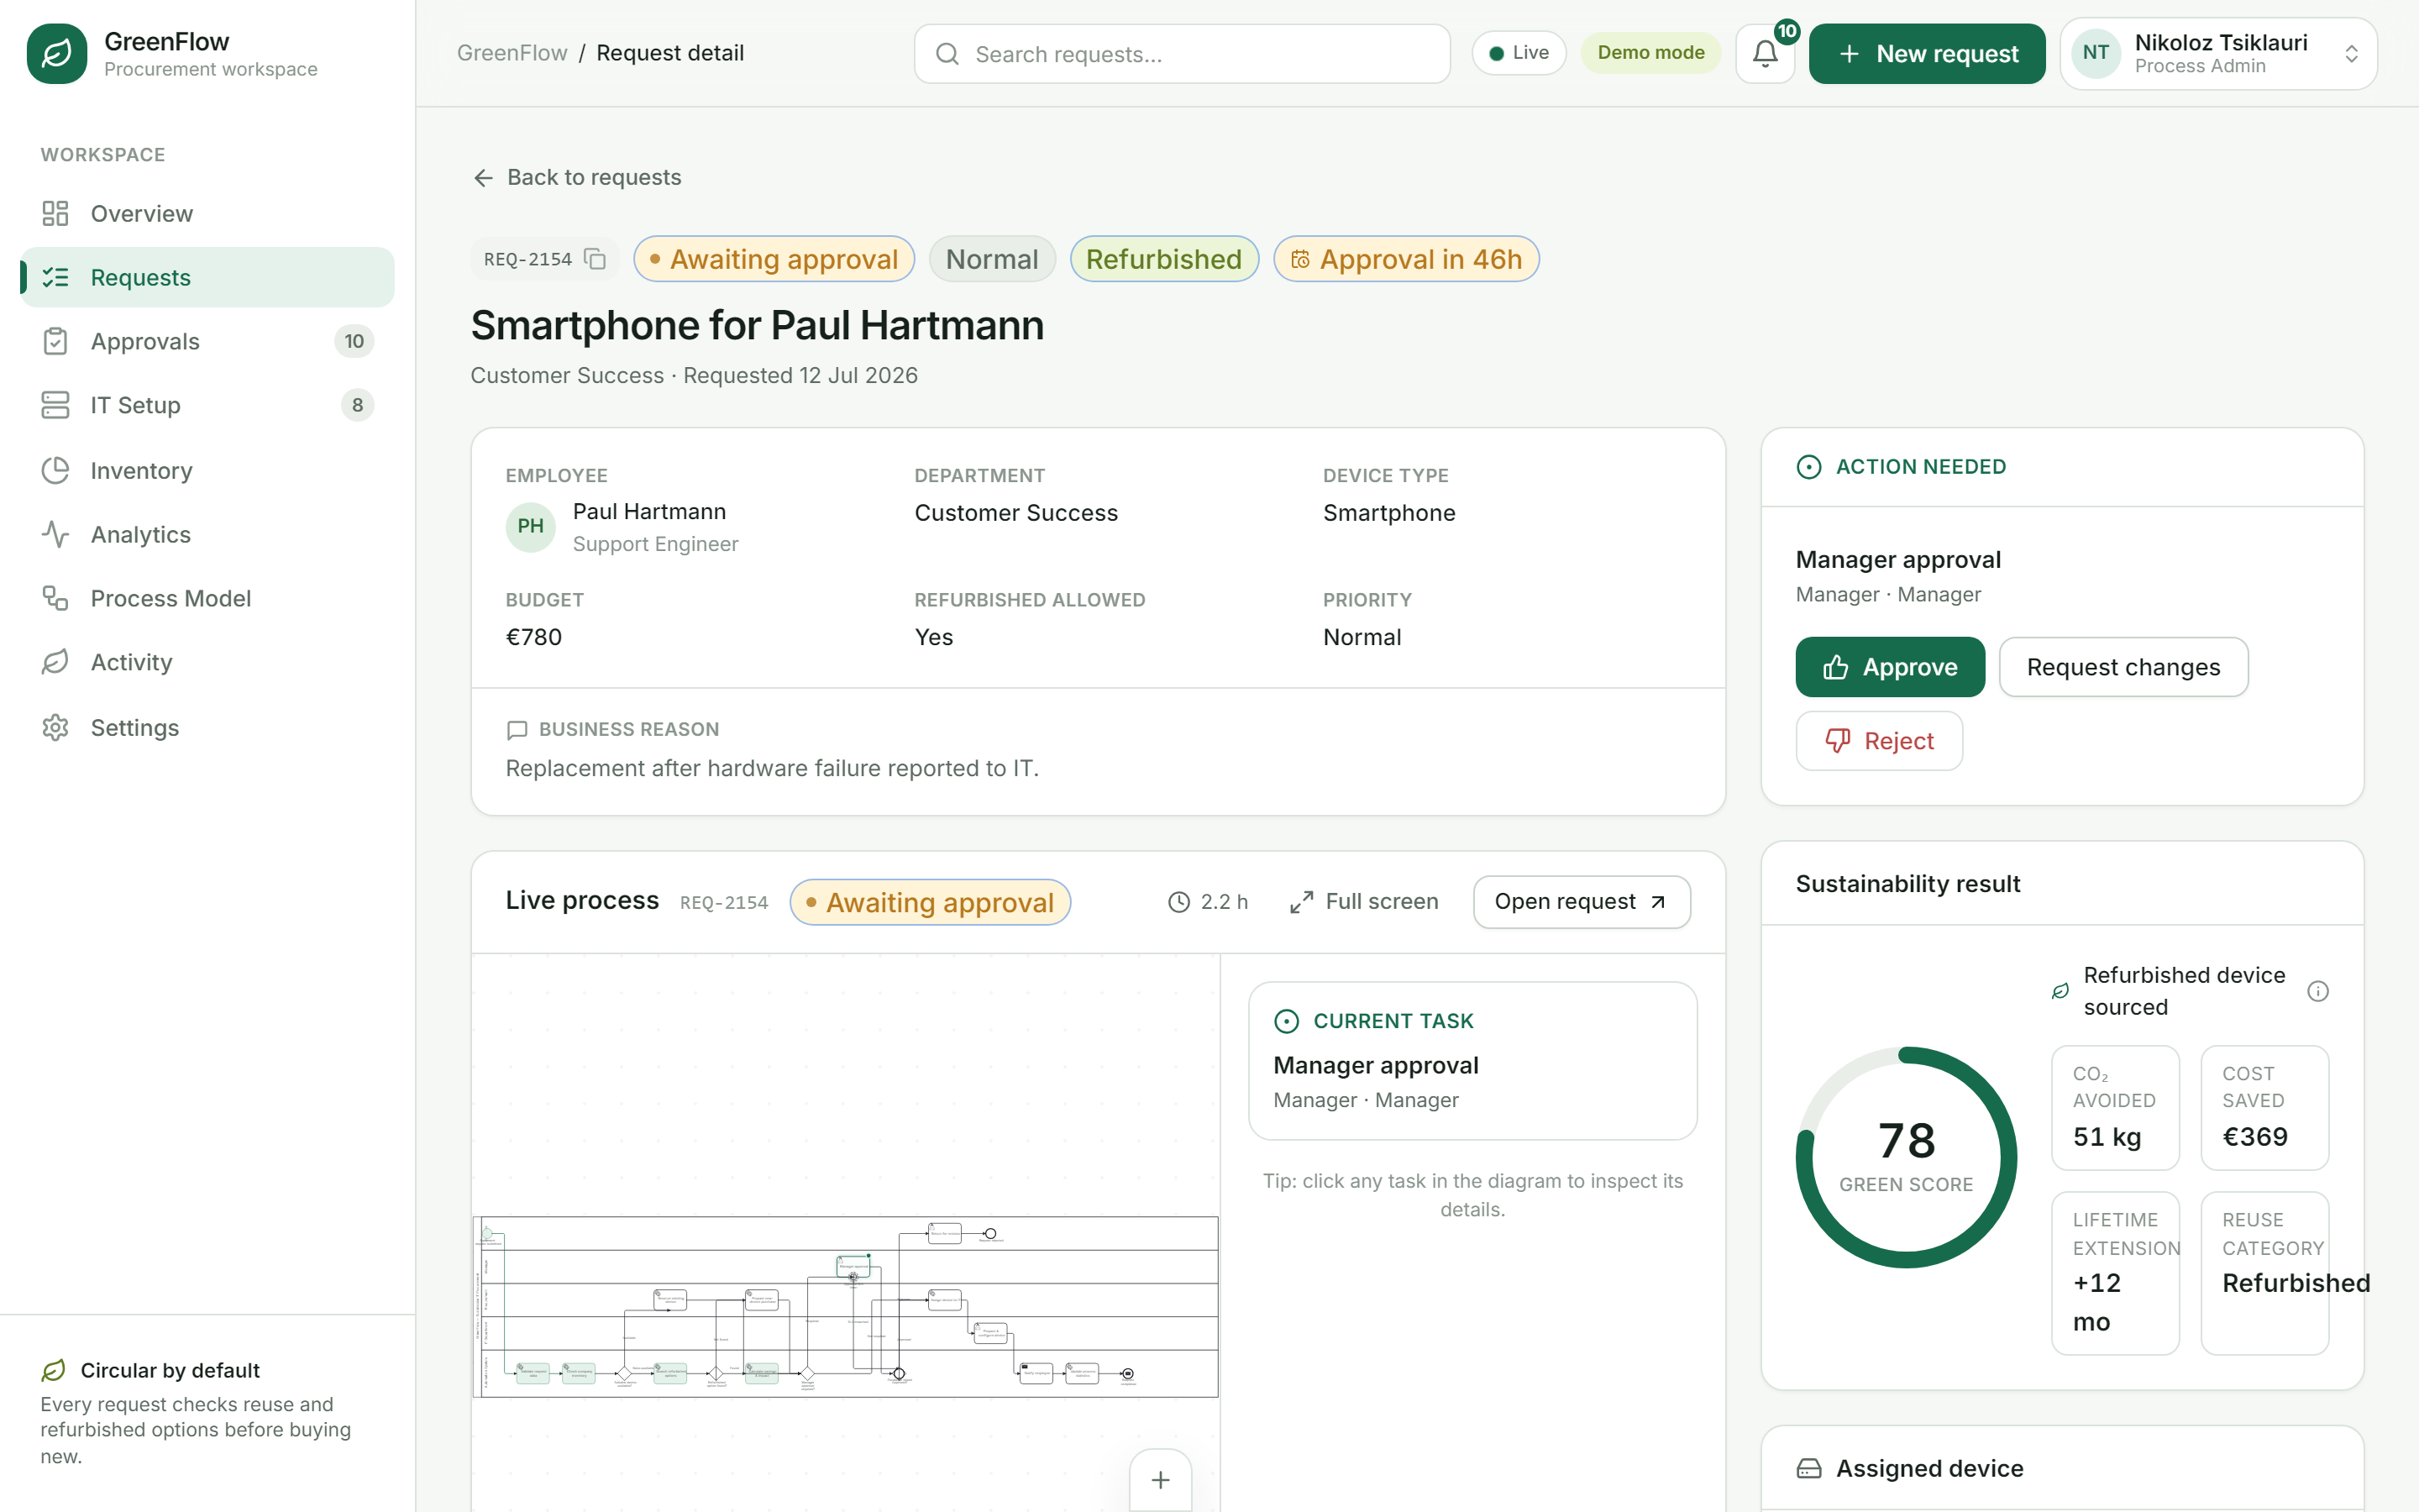This screenshot has width=2419, height=1512.
Task: Click the REQ-2154 label in Live process
Action: click(724, 903)
